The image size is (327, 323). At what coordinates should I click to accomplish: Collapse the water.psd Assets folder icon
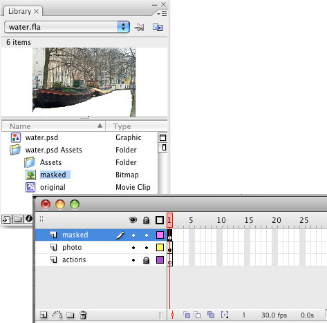pos(15,150)
